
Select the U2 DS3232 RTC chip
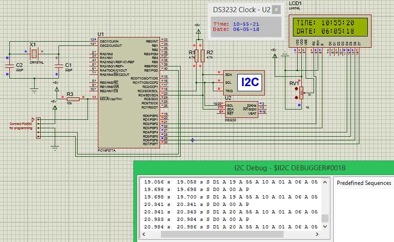(241, 110)
